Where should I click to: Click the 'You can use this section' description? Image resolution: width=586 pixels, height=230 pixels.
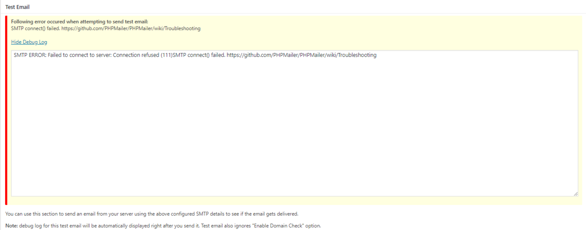(152, 214)
